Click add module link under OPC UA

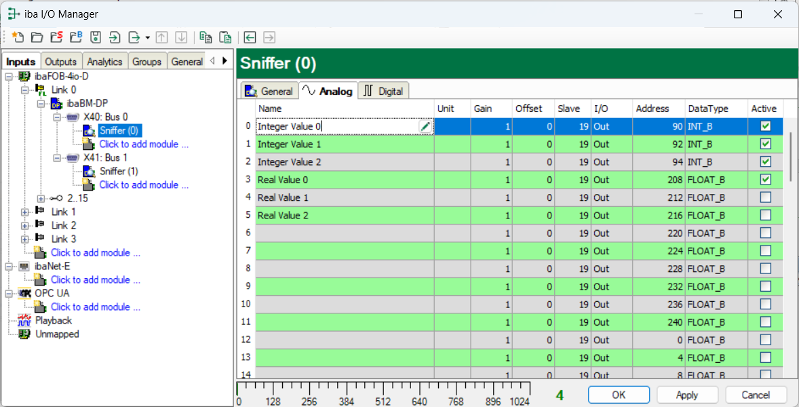pos(95,307)
